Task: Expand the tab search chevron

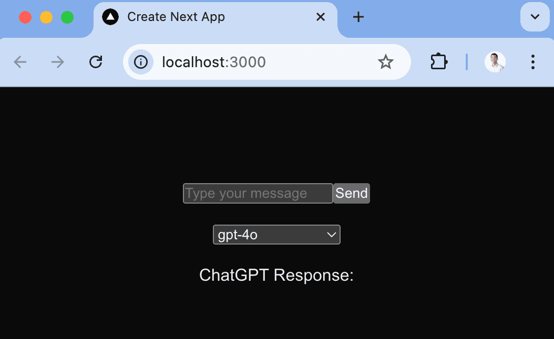Action: 535,17
